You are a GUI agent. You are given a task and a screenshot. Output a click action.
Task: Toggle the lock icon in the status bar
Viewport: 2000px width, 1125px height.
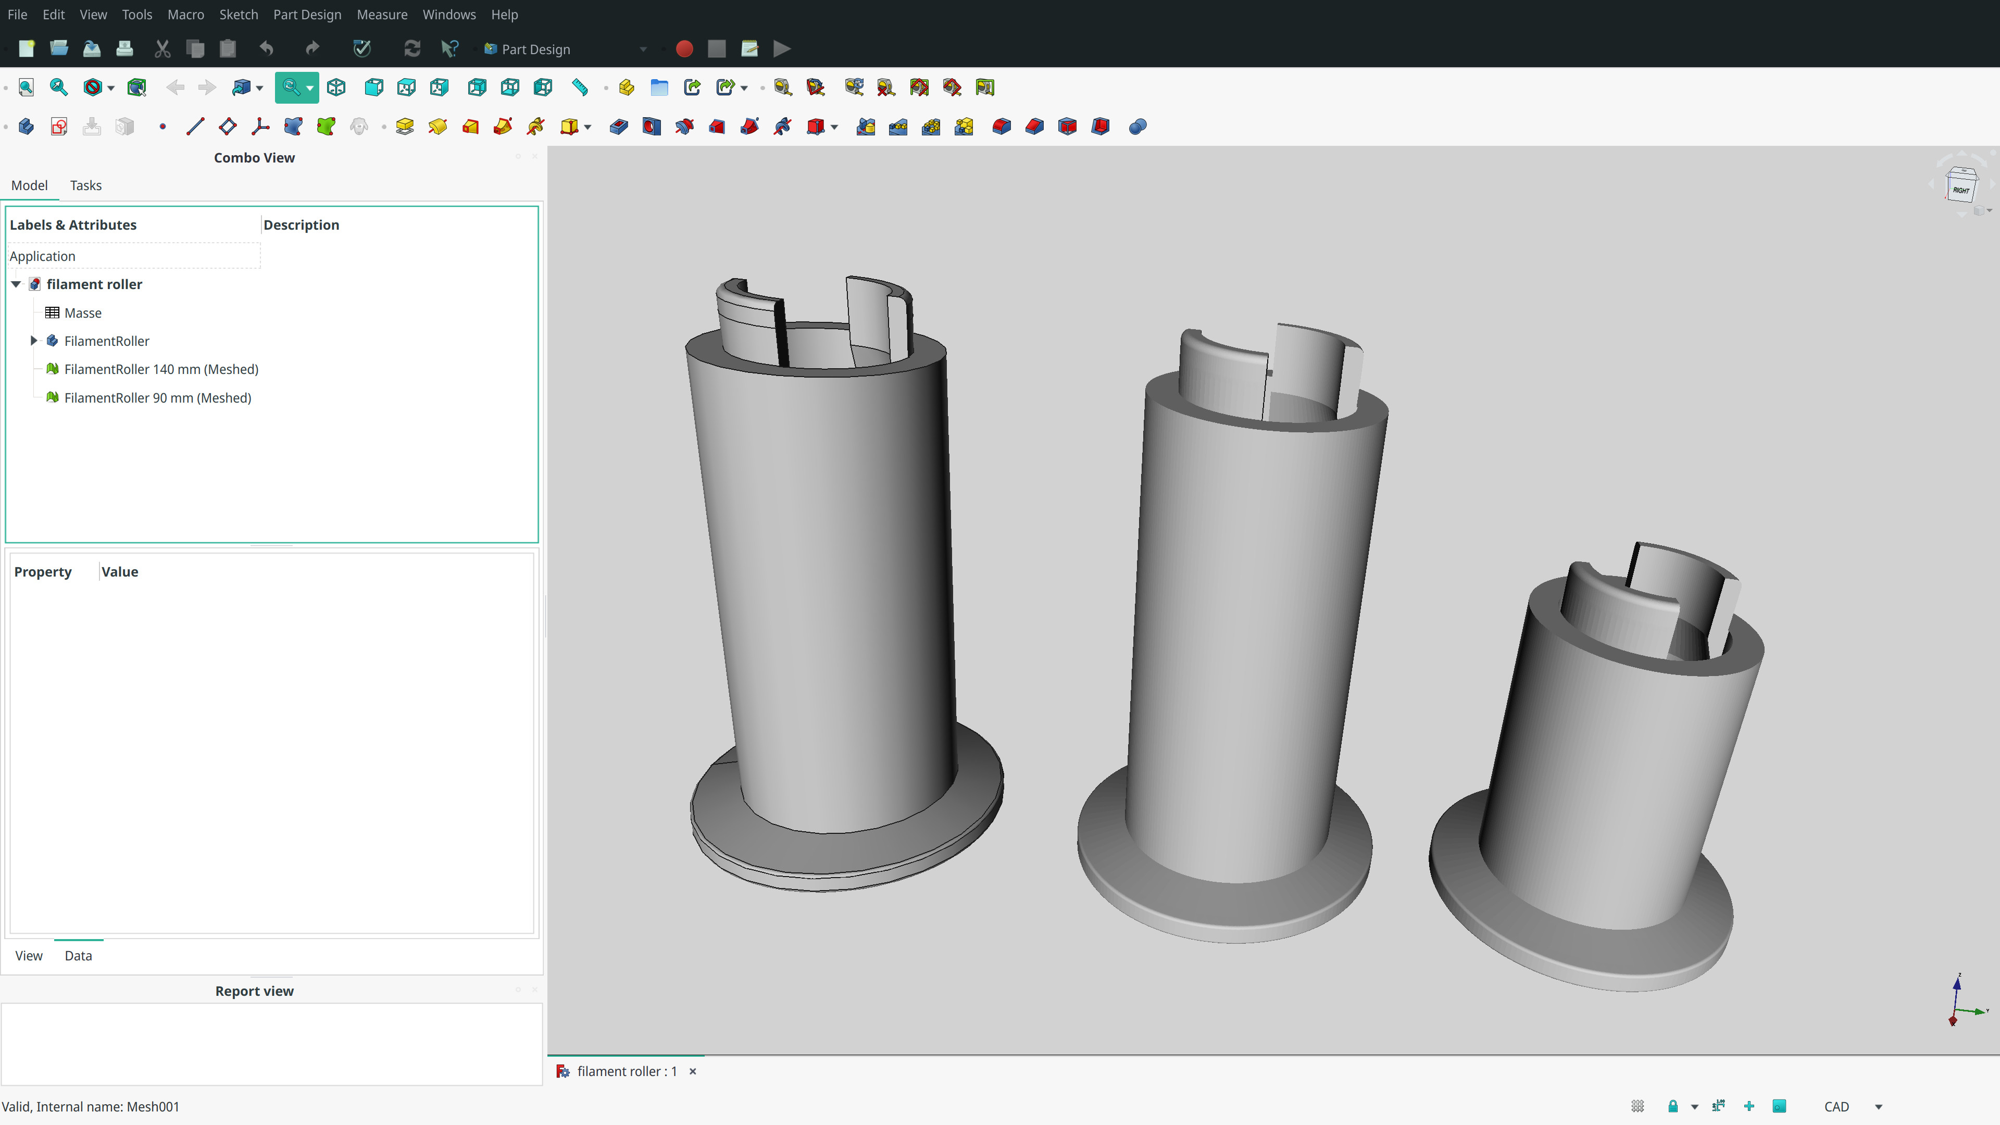point(1674,1106)
